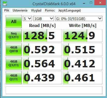107x98 pixels.
Task: Minimize the CrystalDiskMark window
Action: (x=84, y=4)
